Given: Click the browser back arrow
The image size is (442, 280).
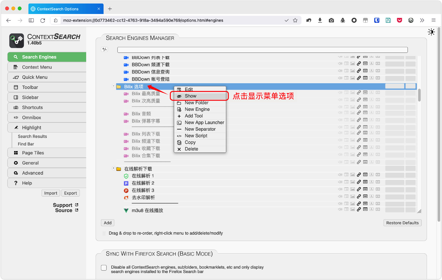Looking at the screenshot, I should (x=9, y=20).
